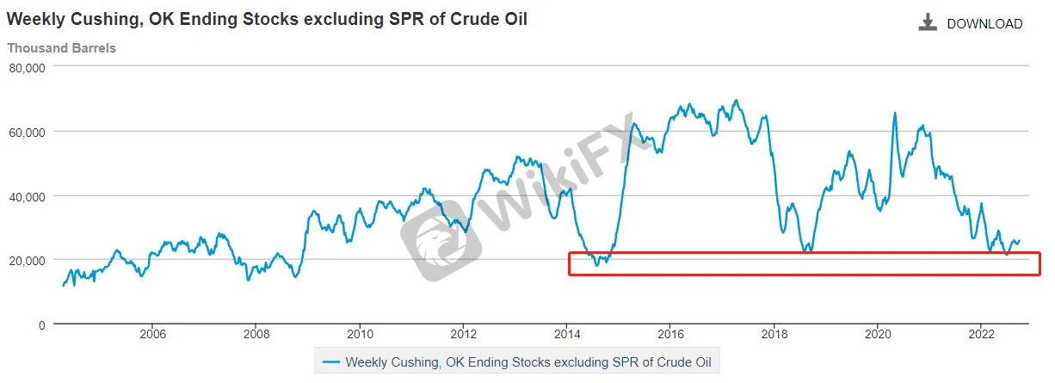Viewport: 1055px width, 383px height.
Task: Click the 2020 x-axis label
Action: click(x=879, y=335)
